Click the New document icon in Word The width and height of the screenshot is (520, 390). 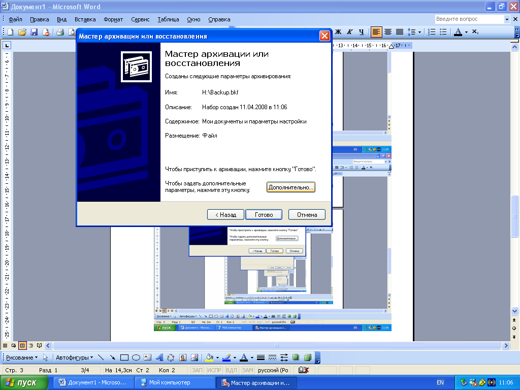[x=11, y=32]
